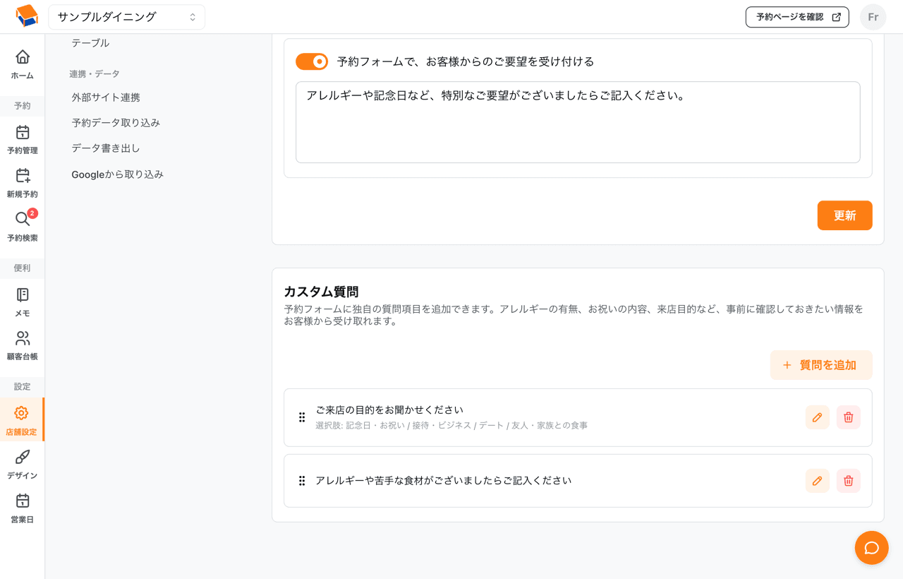Open 外部サイト連携 settings
This screenshot has height=579, width=903.
point(106,97)
